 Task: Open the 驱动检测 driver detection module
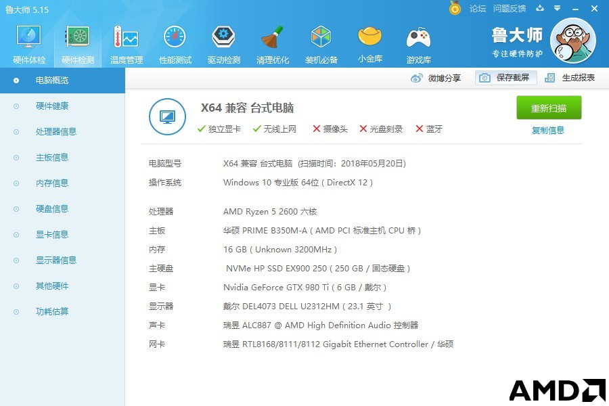coord(224,44)
